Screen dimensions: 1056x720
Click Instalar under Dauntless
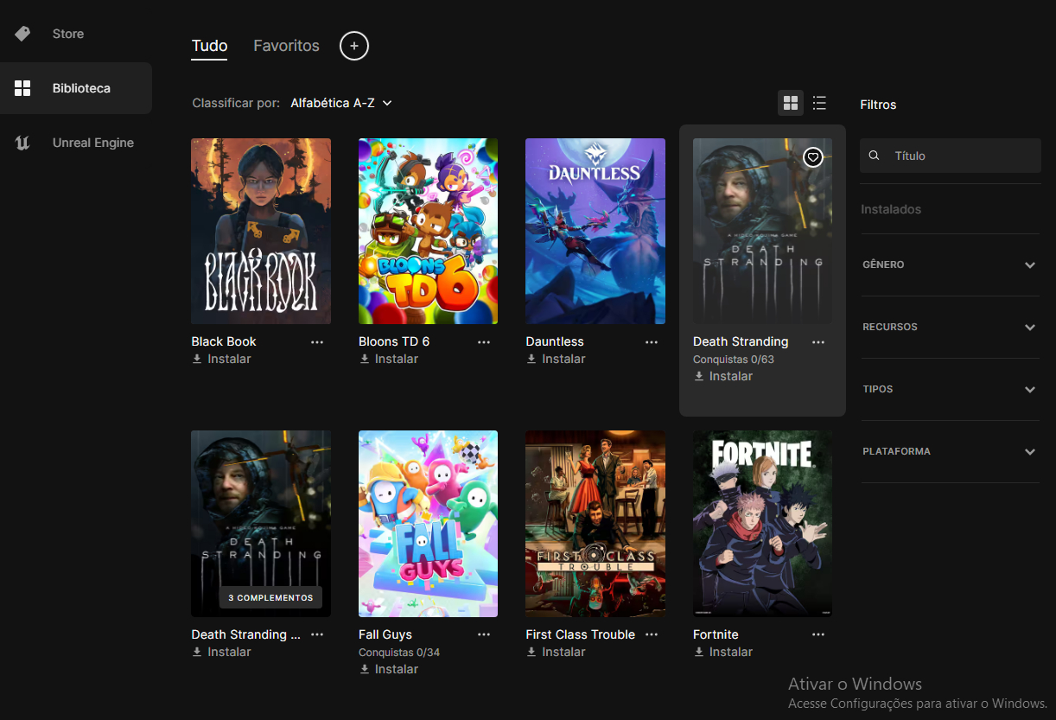pos(556,359)
